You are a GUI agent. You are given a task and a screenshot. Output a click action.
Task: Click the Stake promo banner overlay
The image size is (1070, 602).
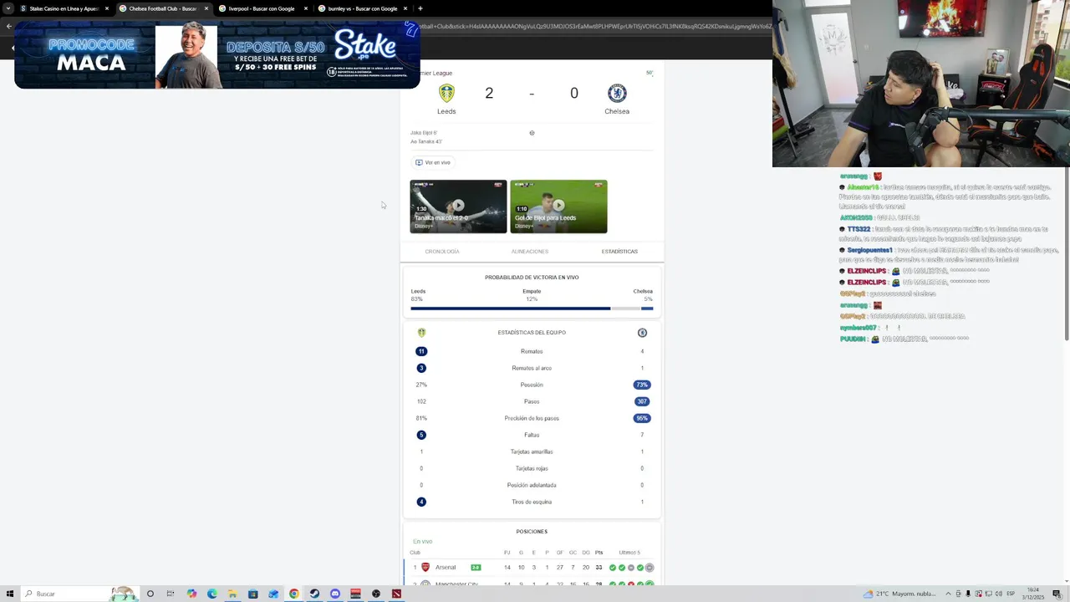(x=217, y=54)
